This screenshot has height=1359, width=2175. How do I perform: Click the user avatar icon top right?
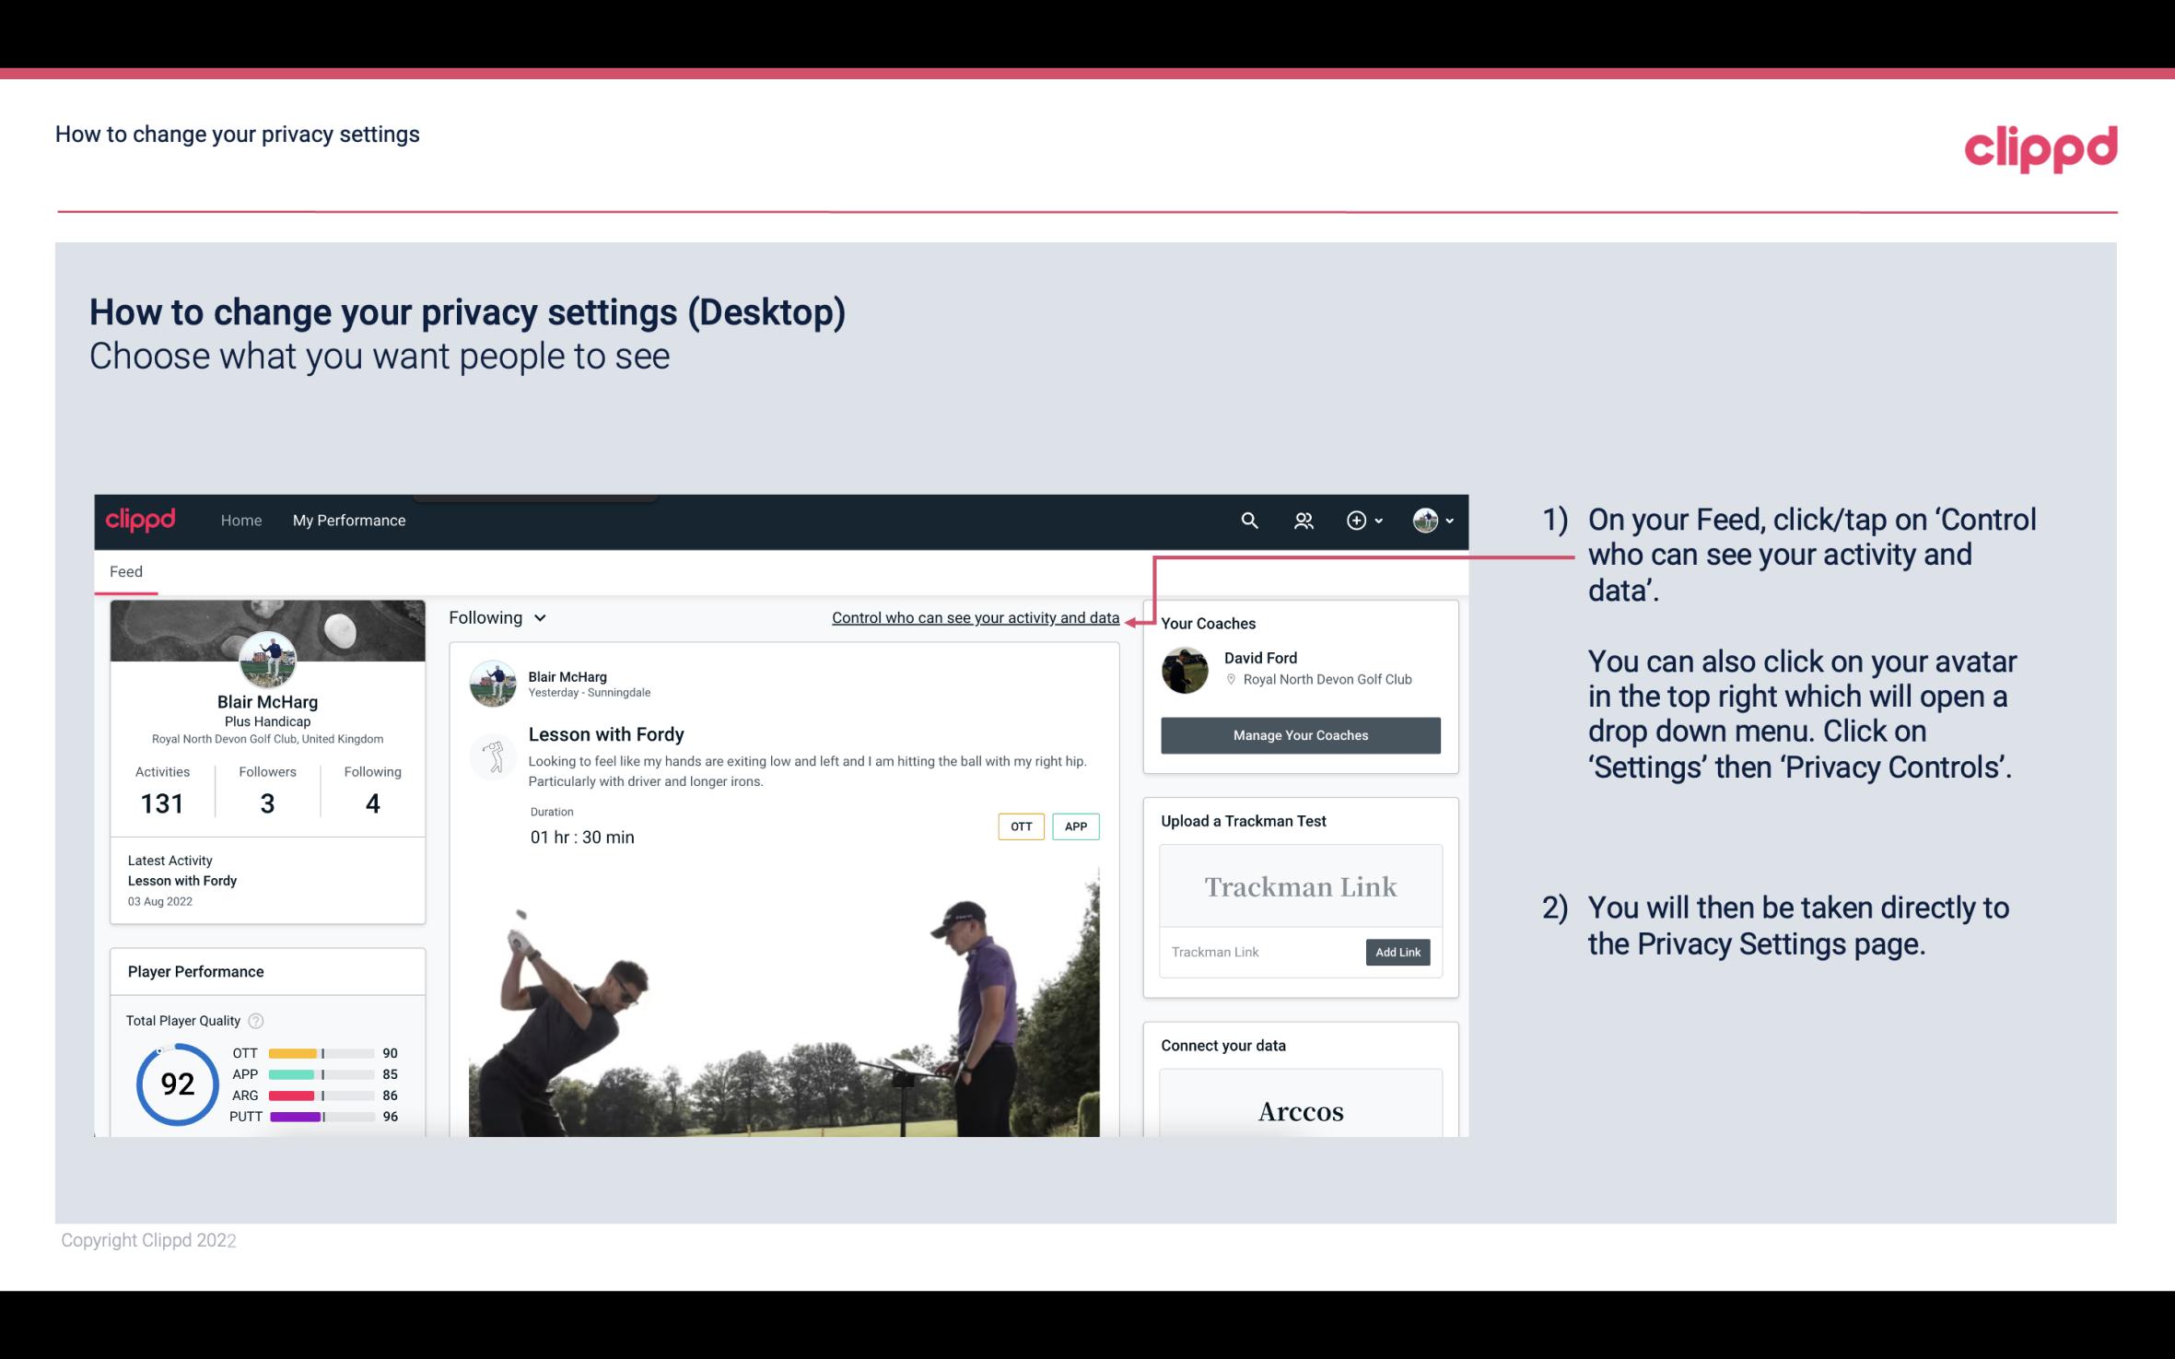click(x=1425, y=520)
